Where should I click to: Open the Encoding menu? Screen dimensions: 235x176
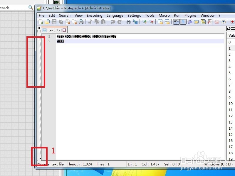click(x=94, y=16)
